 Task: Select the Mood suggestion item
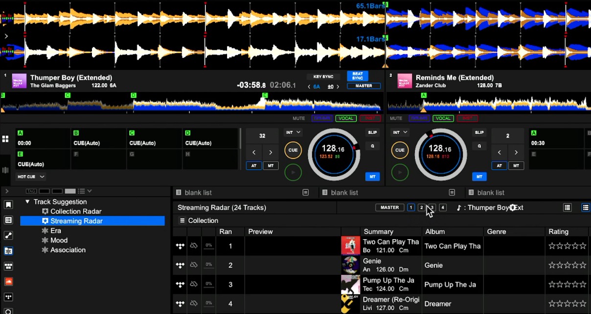pos(59,240)
